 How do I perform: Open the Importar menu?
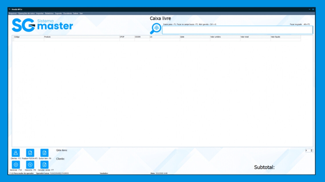tap(40, 13)
